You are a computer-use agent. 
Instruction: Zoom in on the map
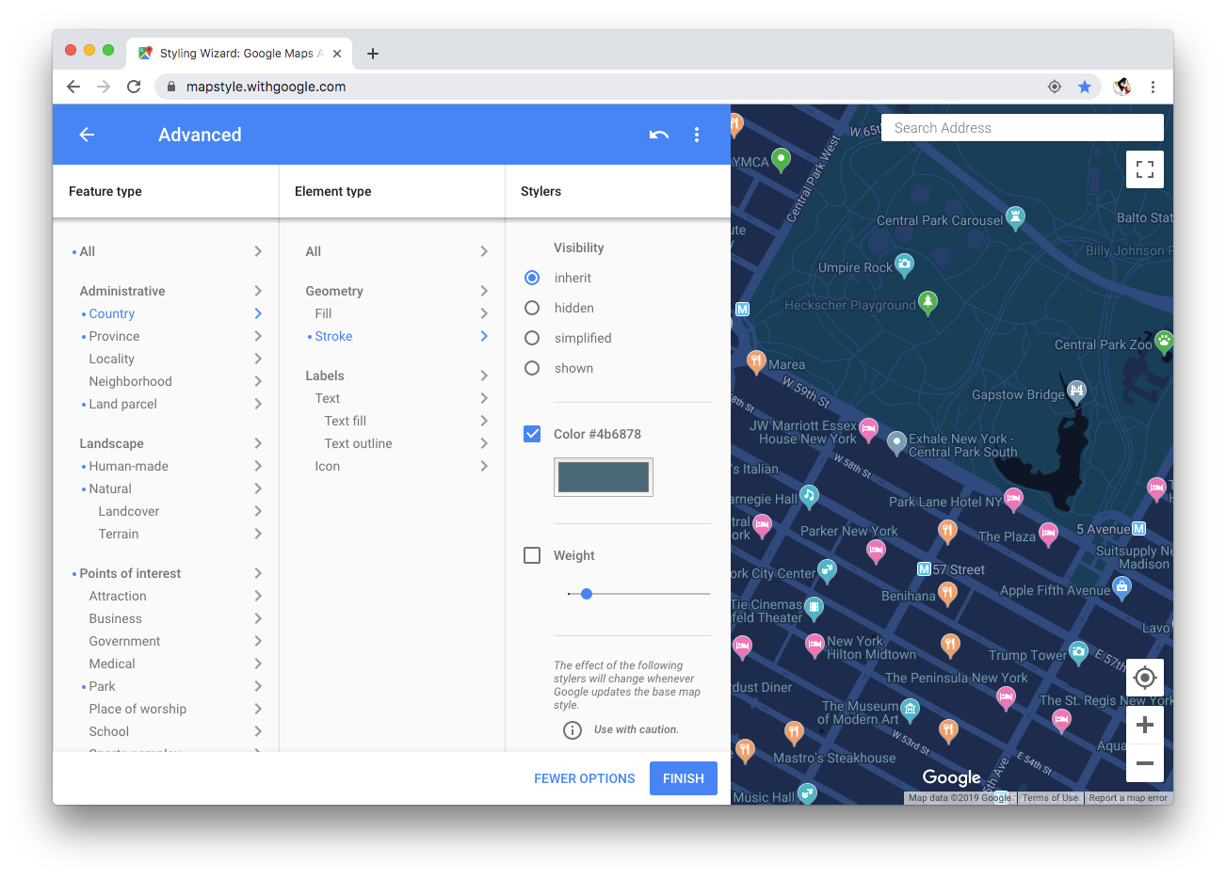coord(1145,725)
